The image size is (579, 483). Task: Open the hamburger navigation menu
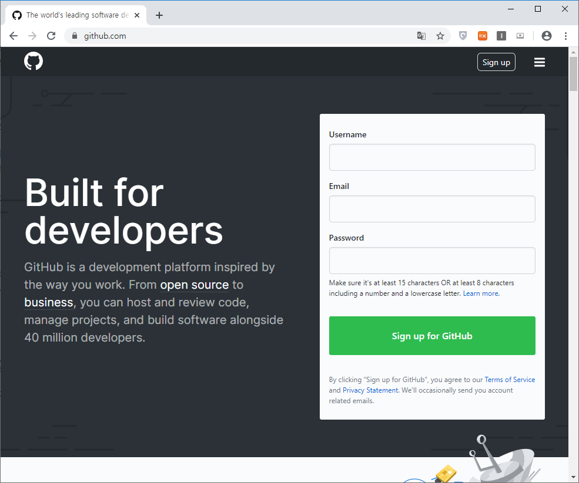(540, 62)
